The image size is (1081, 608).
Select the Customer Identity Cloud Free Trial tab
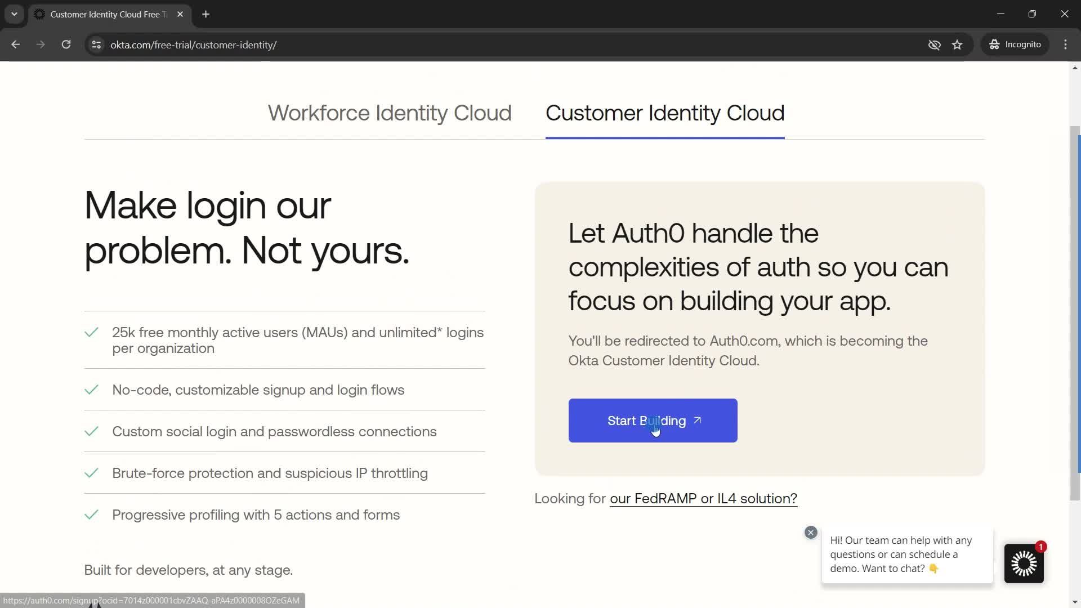109,14
